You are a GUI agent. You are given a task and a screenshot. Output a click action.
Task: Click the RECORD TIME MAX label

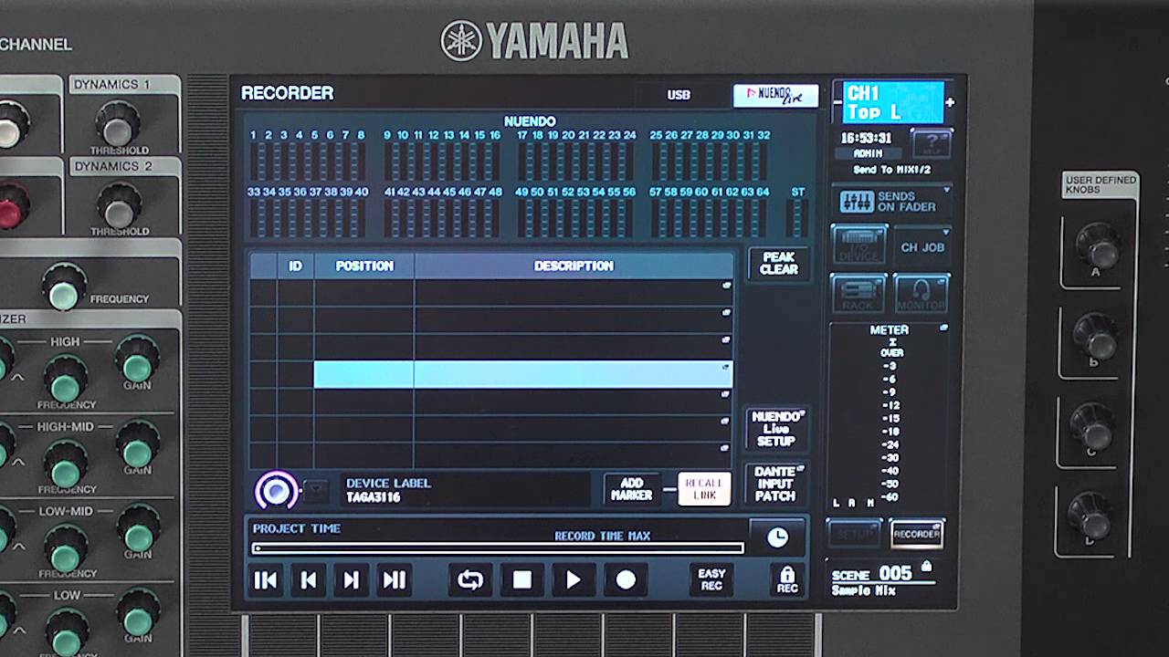pyautogui.click(x=603, y=537)
